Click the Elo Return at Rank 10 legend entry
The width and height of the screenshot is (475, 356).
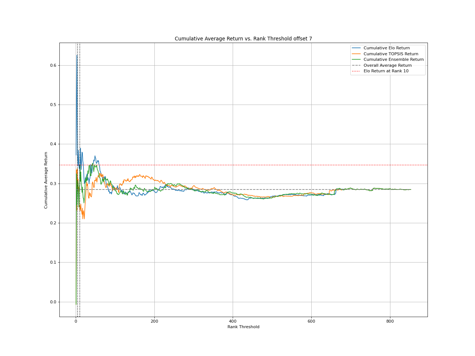pyautogui.click(x=386, y=71)
